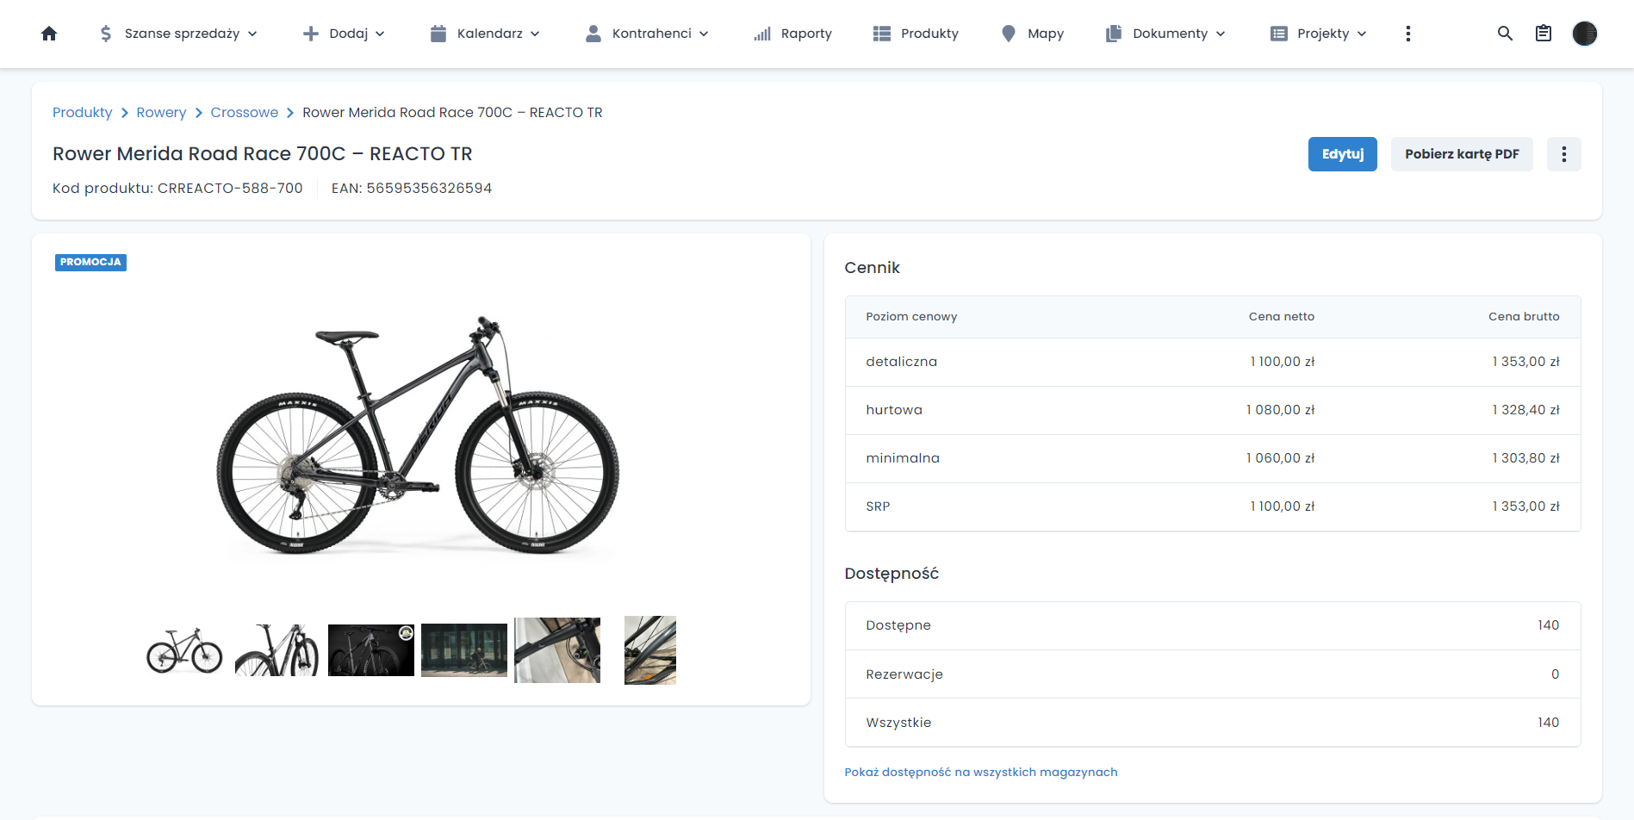Open Raporty from the navigation bar
This screenshot has height=820, width=1634.
(x=792, y=34)
